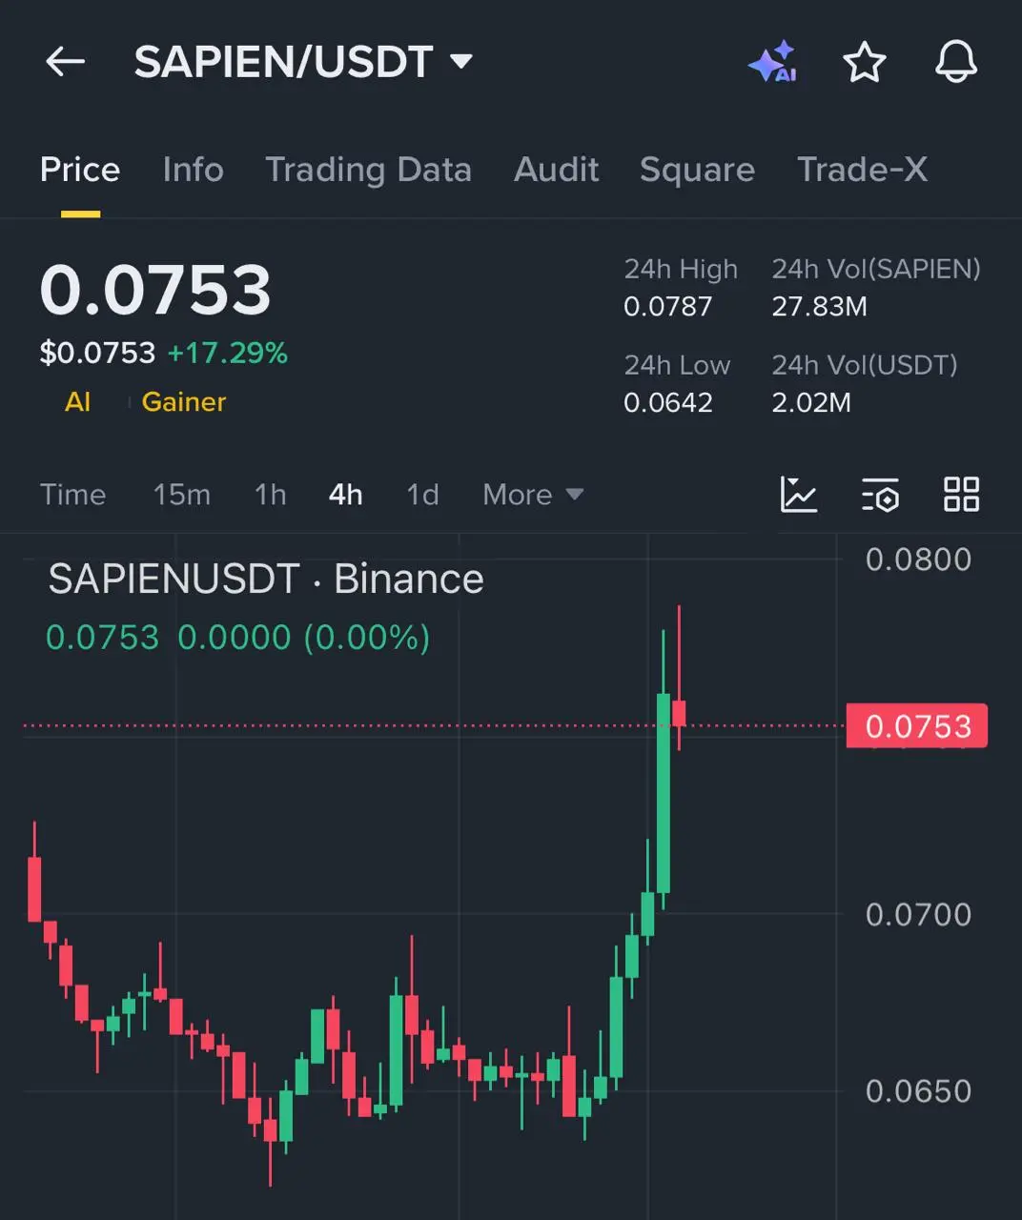Screen dimensions: 1022x1220
Task: Open the Audit tab
Action: coord(556,170)
